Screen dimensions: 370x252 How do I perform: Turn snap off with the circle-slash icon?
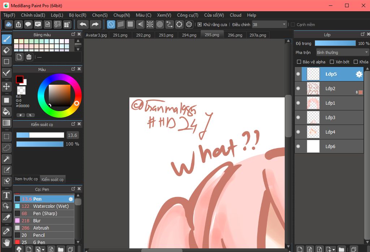coord(111,24)
